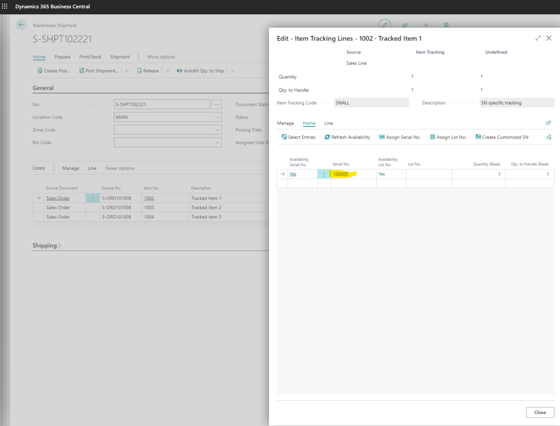Open the Prepare menu tab

[x=62, y=57]
